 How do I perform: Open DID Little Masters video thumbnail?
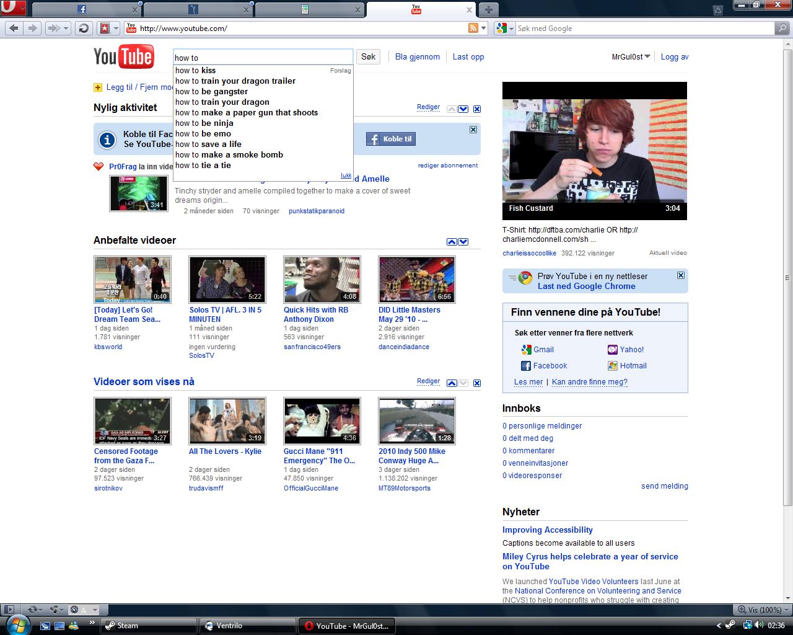point(417,280)
